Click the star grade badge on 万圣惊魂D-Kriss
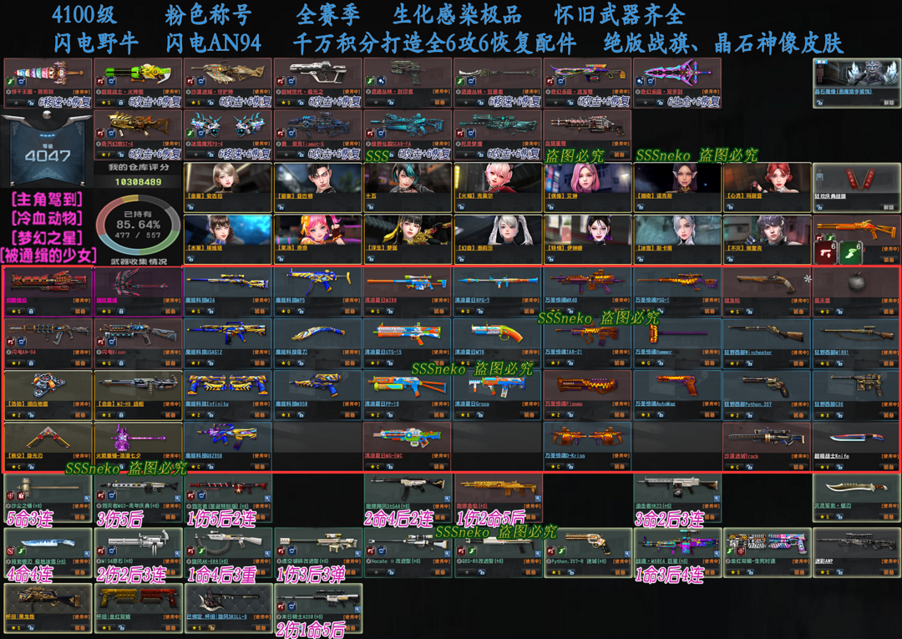902x639 pixels. (x=555, y=466)
